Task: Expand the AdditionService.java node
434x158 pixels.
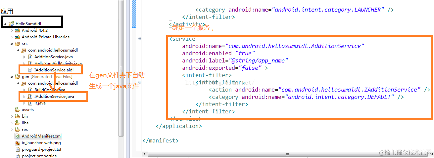Action: pos(24,57)
